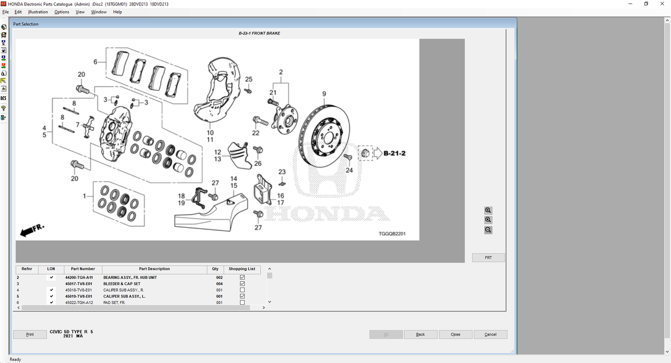671x363 pixels.
Task: Click the FRT button
Action: (x=489, y=257)
